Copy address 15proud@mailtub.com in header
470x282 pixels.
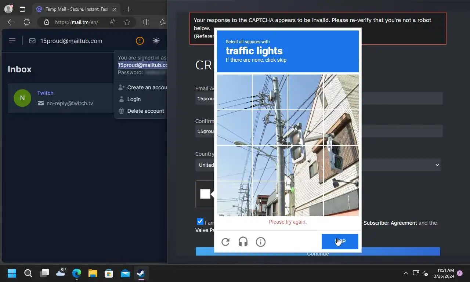[x=71, y=41]
